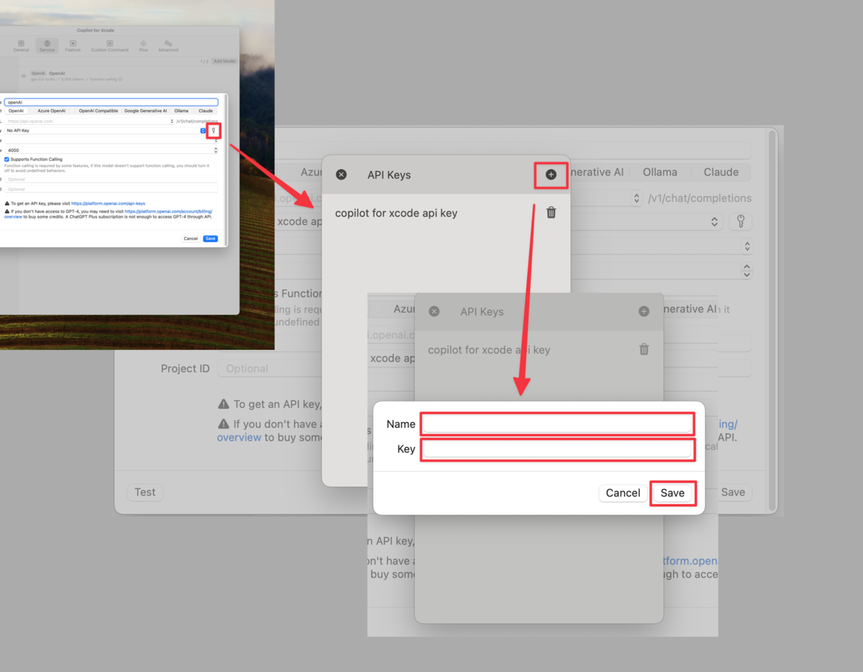Open the General tab in Copilot for Xcode toolbar
The image size is (863, 672).
coord(21,46)
